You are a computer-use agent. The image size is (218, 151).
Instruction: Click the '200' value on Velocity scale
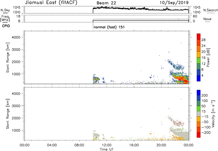pyautogui.click(x=205, y=95)
